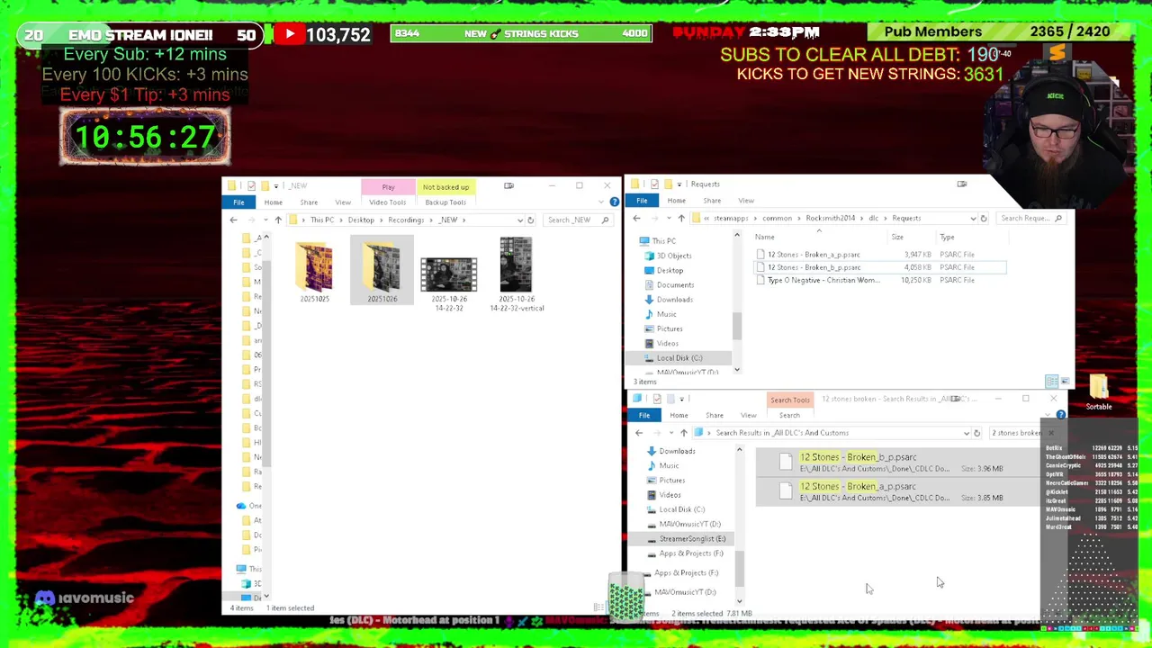Go up one level in Requests window
The height and width of the screenshot is (648, 1152).
681,218
